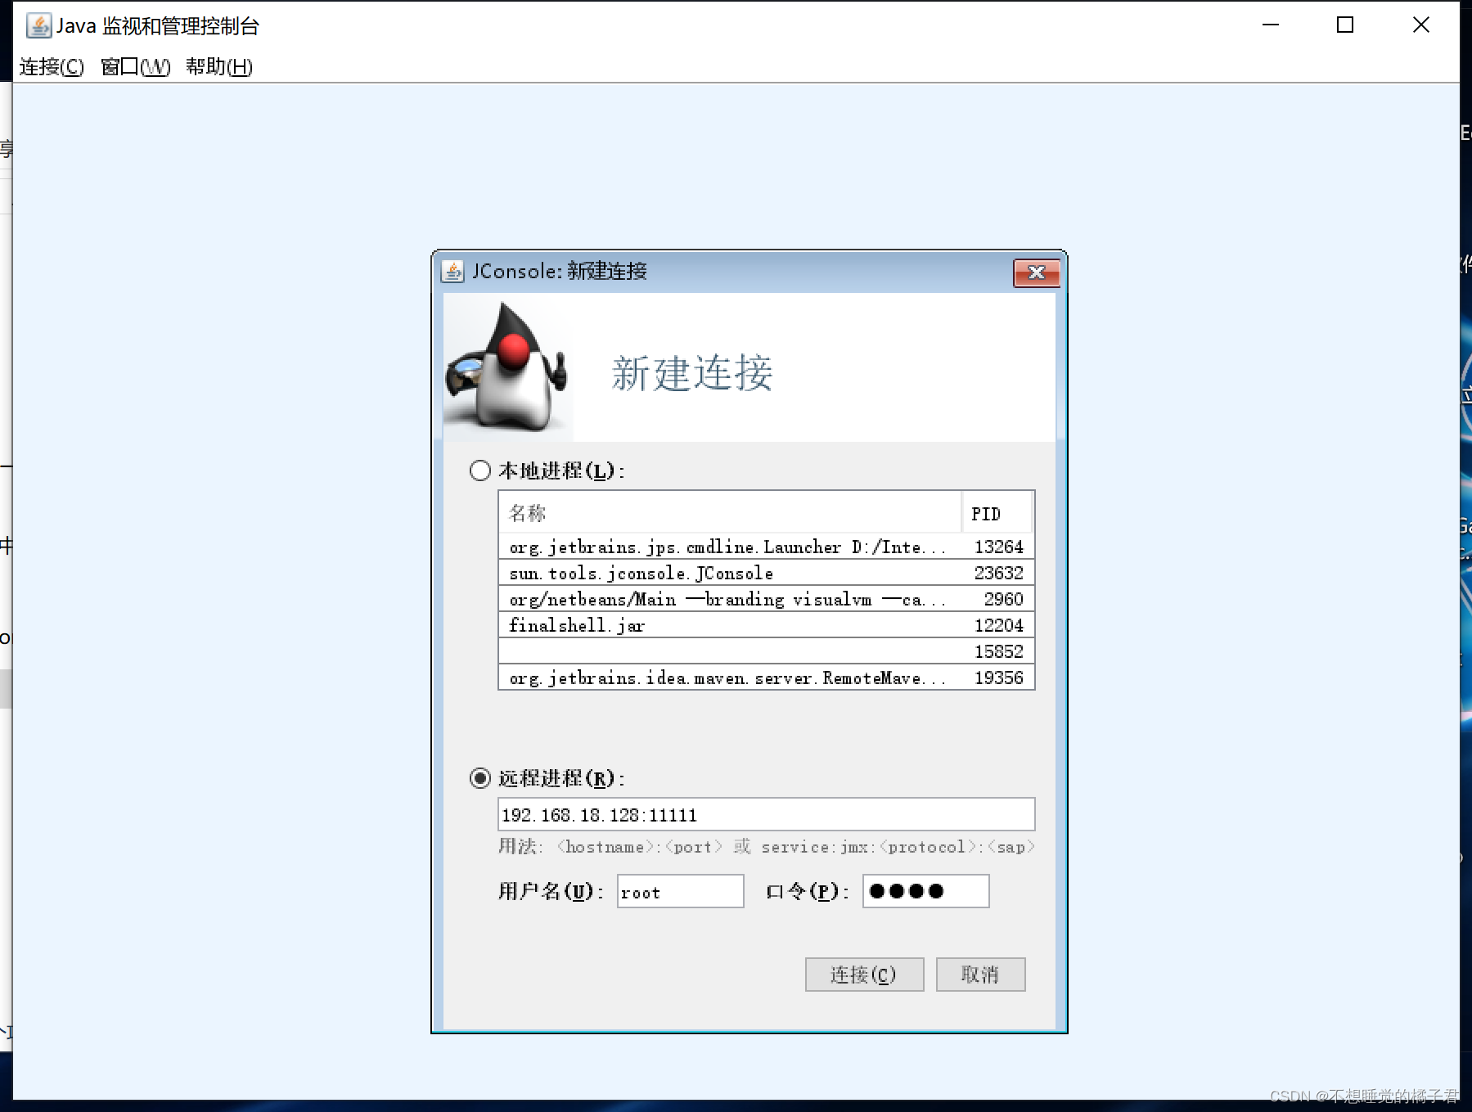Minimize the Java monitoring console window

tap(1271, 25)
